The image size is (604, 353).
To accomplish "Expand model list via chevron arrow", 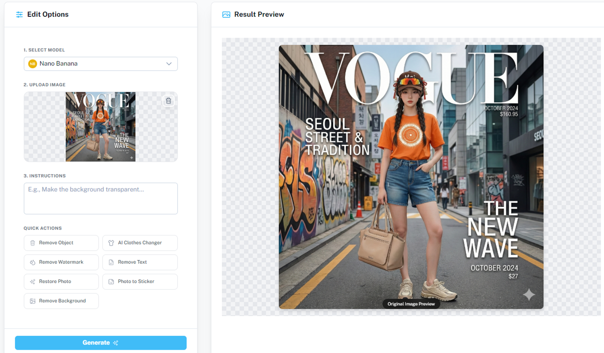I will (169, 64).
